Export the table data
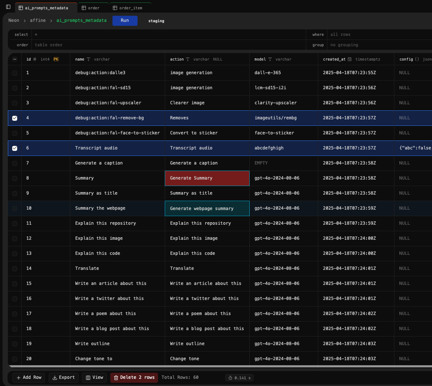 63,377
